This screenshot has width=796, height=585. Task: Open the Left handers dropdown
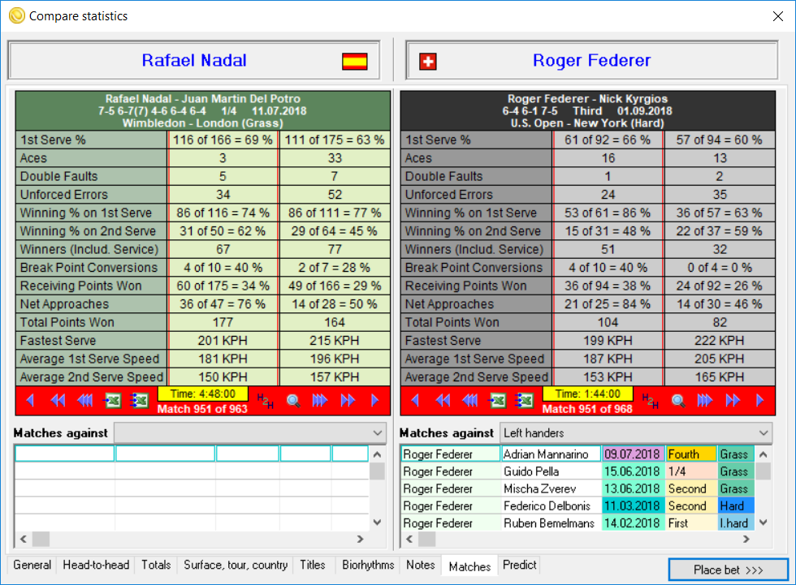[x=636, y=433]
